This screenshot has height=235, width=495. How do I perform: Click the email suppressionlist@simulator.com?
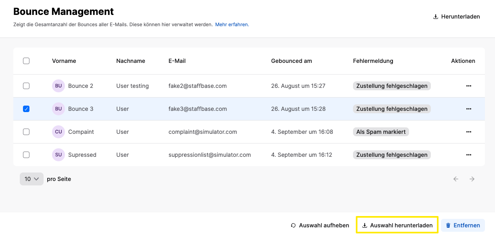pos(210,155)
